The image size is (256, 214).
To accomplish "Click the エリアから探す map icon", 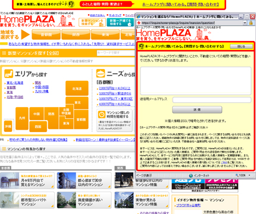I will (8, 74).
